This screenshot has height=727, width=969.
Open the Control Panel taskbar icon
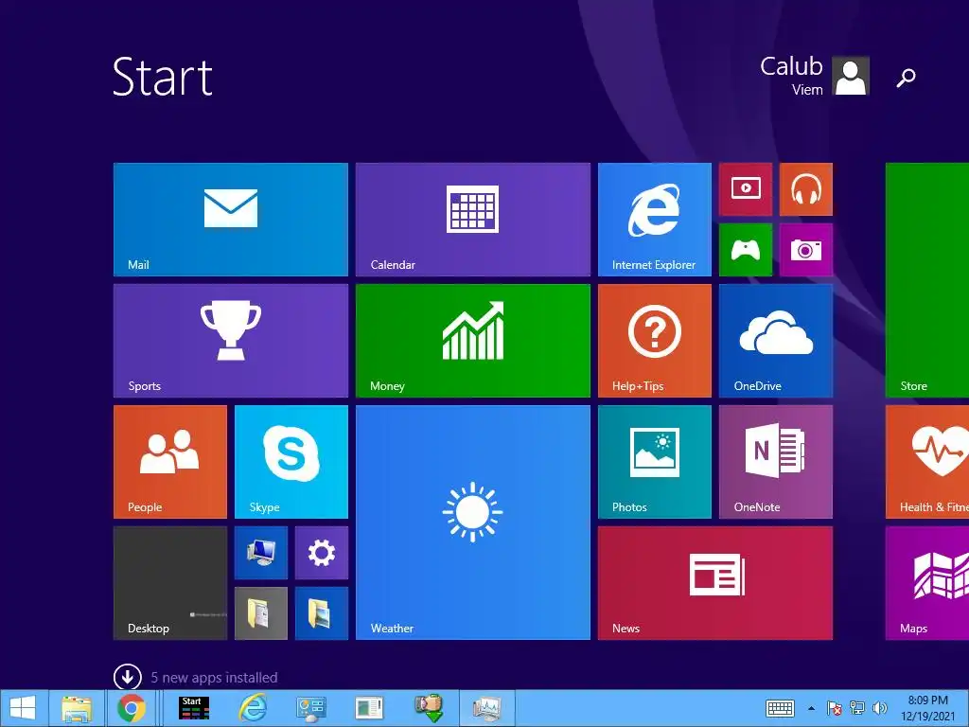point(310,708)
